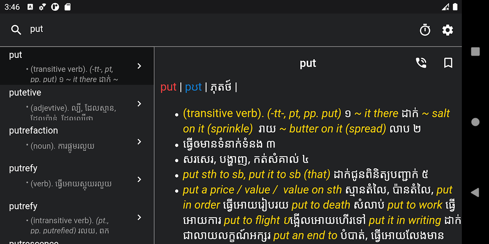Tap the search magnifier icon
This screenshot has height=244, width=489.
click(16, 30)
